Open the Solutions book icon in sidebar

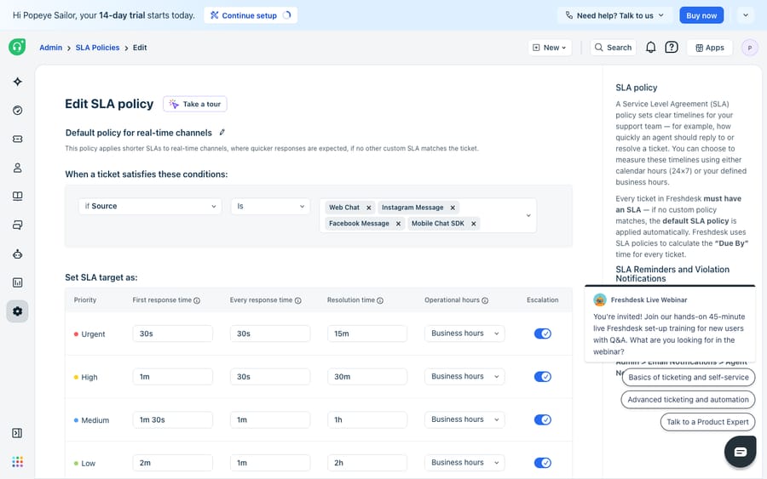18,197
